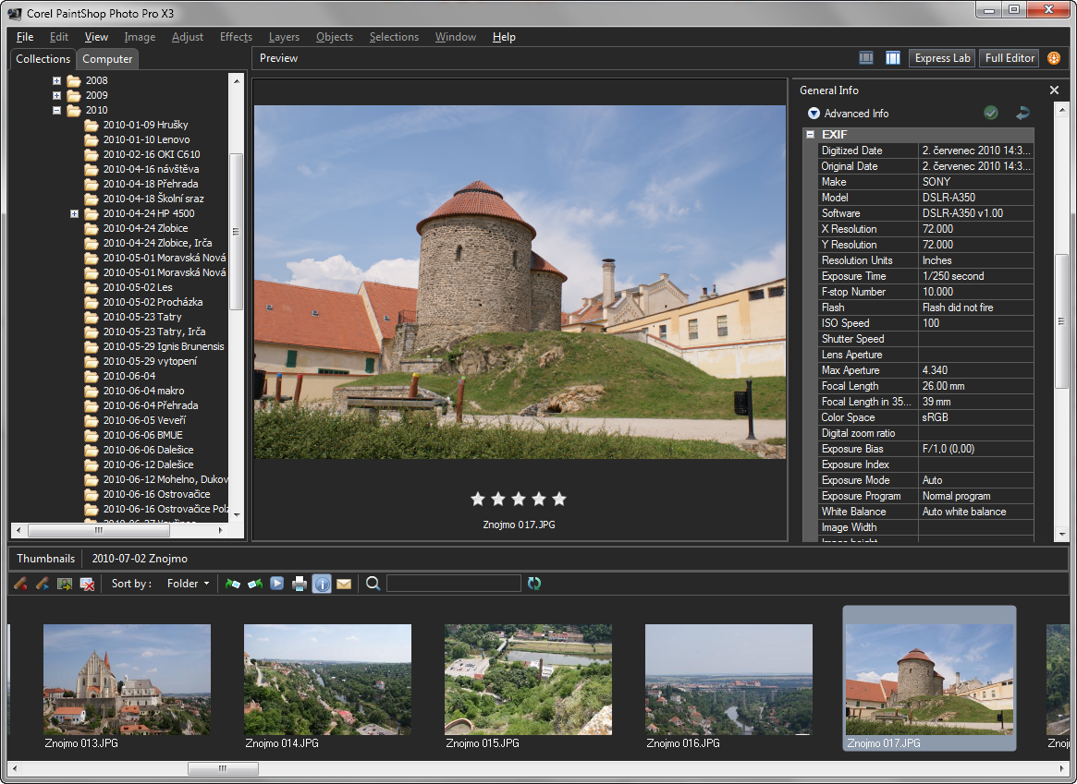Viewport: 1077px width, 784px height.
Task: Select the Znojmo 014.JPG thumbnail
Action: (327, 680)
